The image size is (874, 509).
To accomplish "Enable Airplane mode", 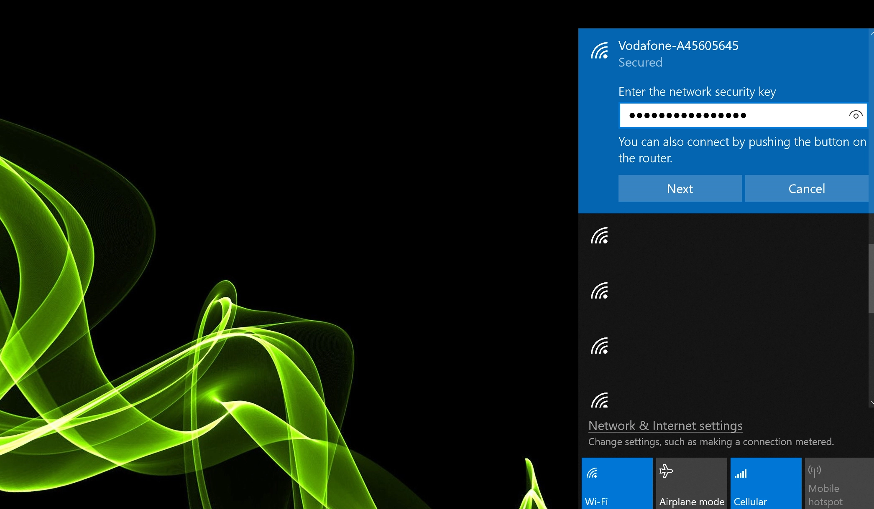I will click(691, 483).
